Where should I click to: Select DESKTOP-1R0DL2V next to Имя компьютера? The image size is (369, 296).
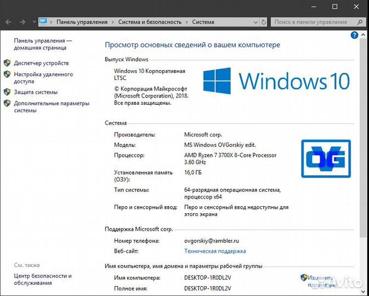(208, 278)
